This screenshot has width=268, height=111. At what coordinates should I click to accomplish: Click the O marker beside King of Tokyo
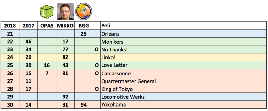coord(97,89)
